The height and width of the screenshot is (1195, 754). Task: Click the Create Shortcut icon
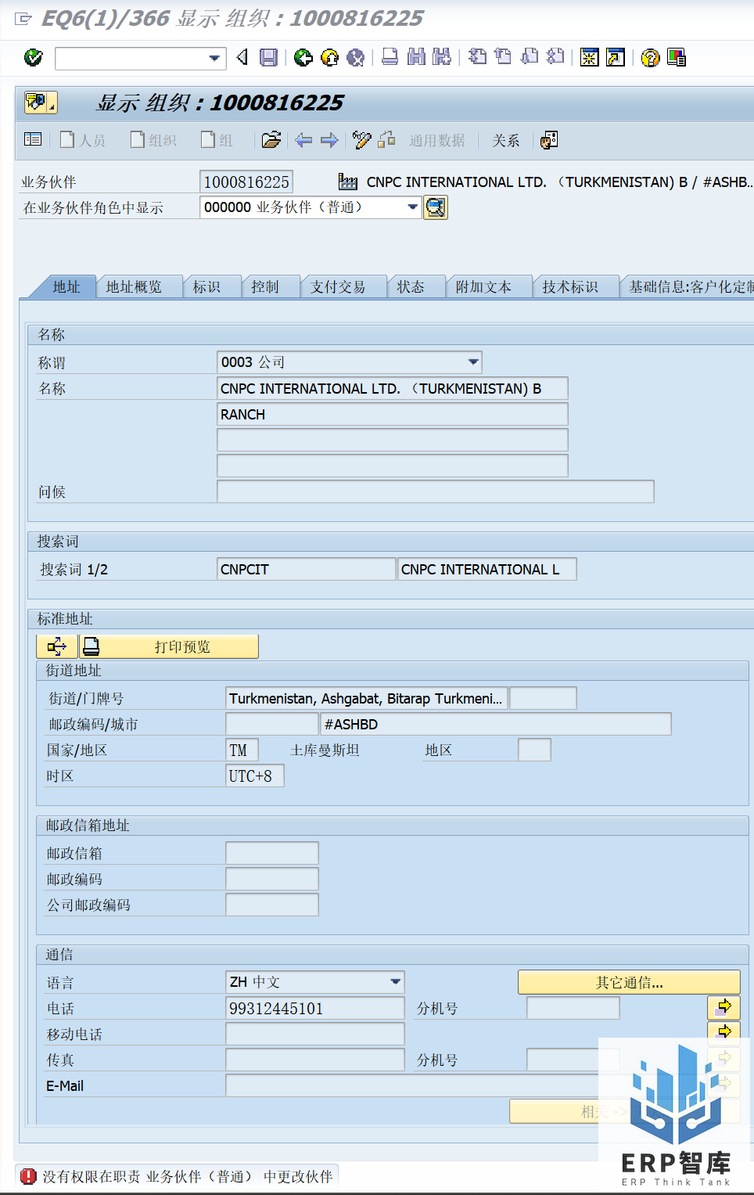coord(616,57)
